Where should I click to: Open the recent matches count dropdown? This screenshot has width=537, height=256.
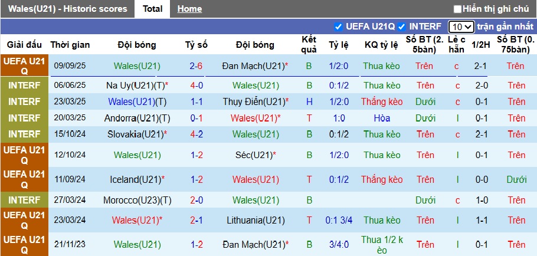click(x=460, y=27)
